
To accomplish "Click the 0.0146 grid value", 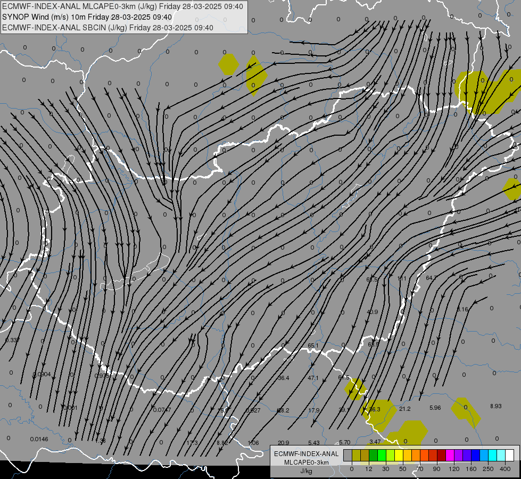I will click(39, 439).
